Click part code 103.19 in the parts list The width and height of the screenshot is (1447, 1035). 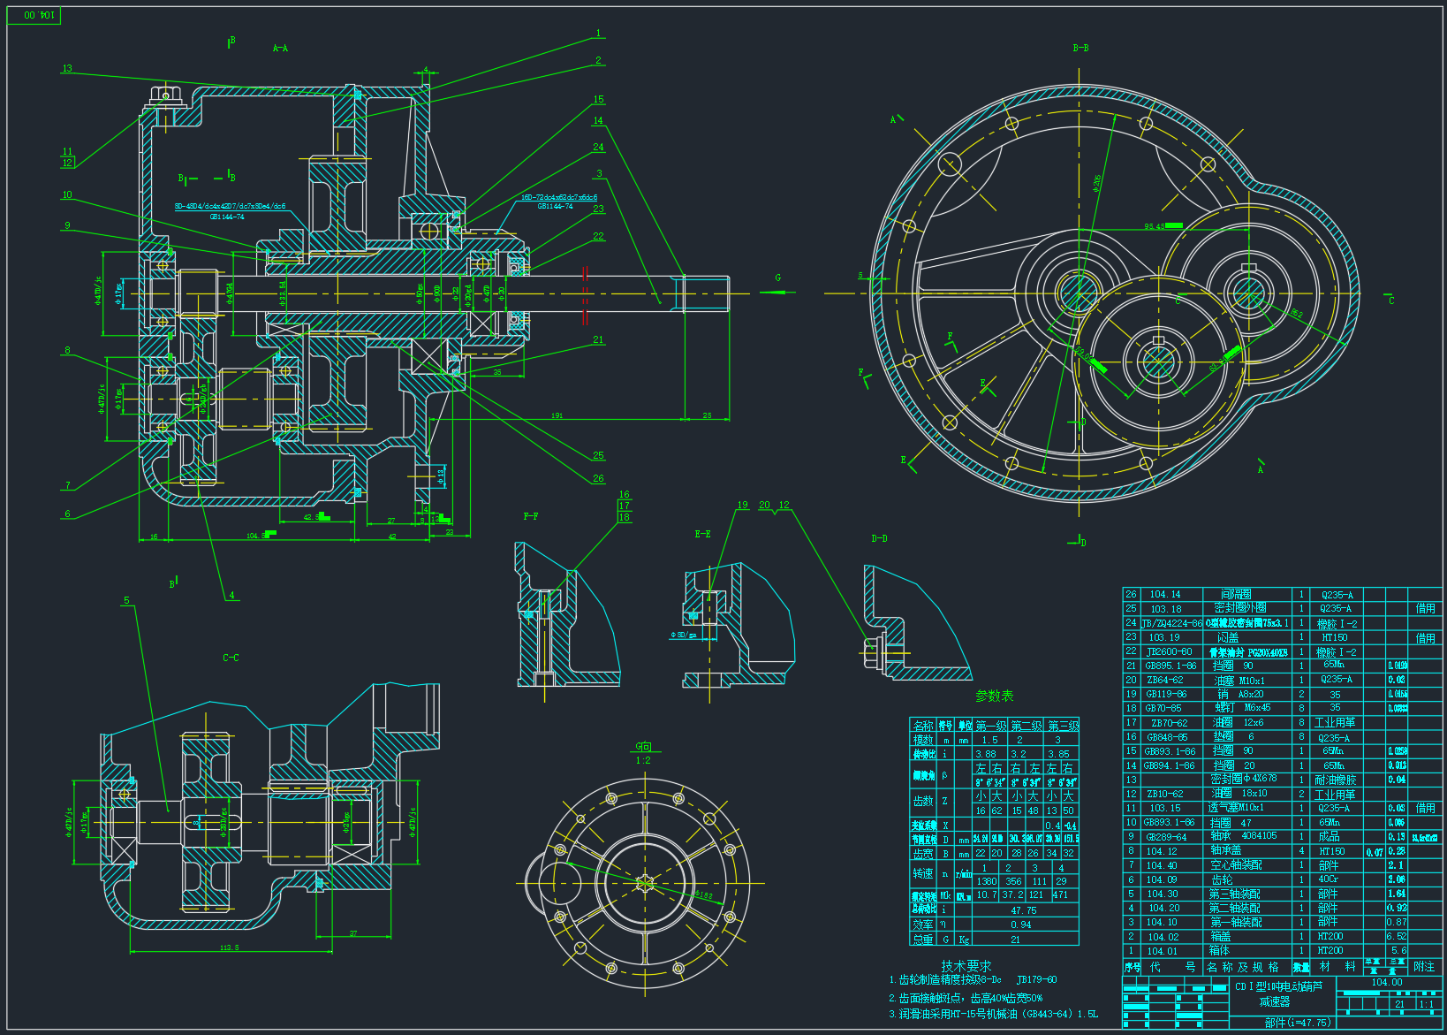coord(1164,637)
